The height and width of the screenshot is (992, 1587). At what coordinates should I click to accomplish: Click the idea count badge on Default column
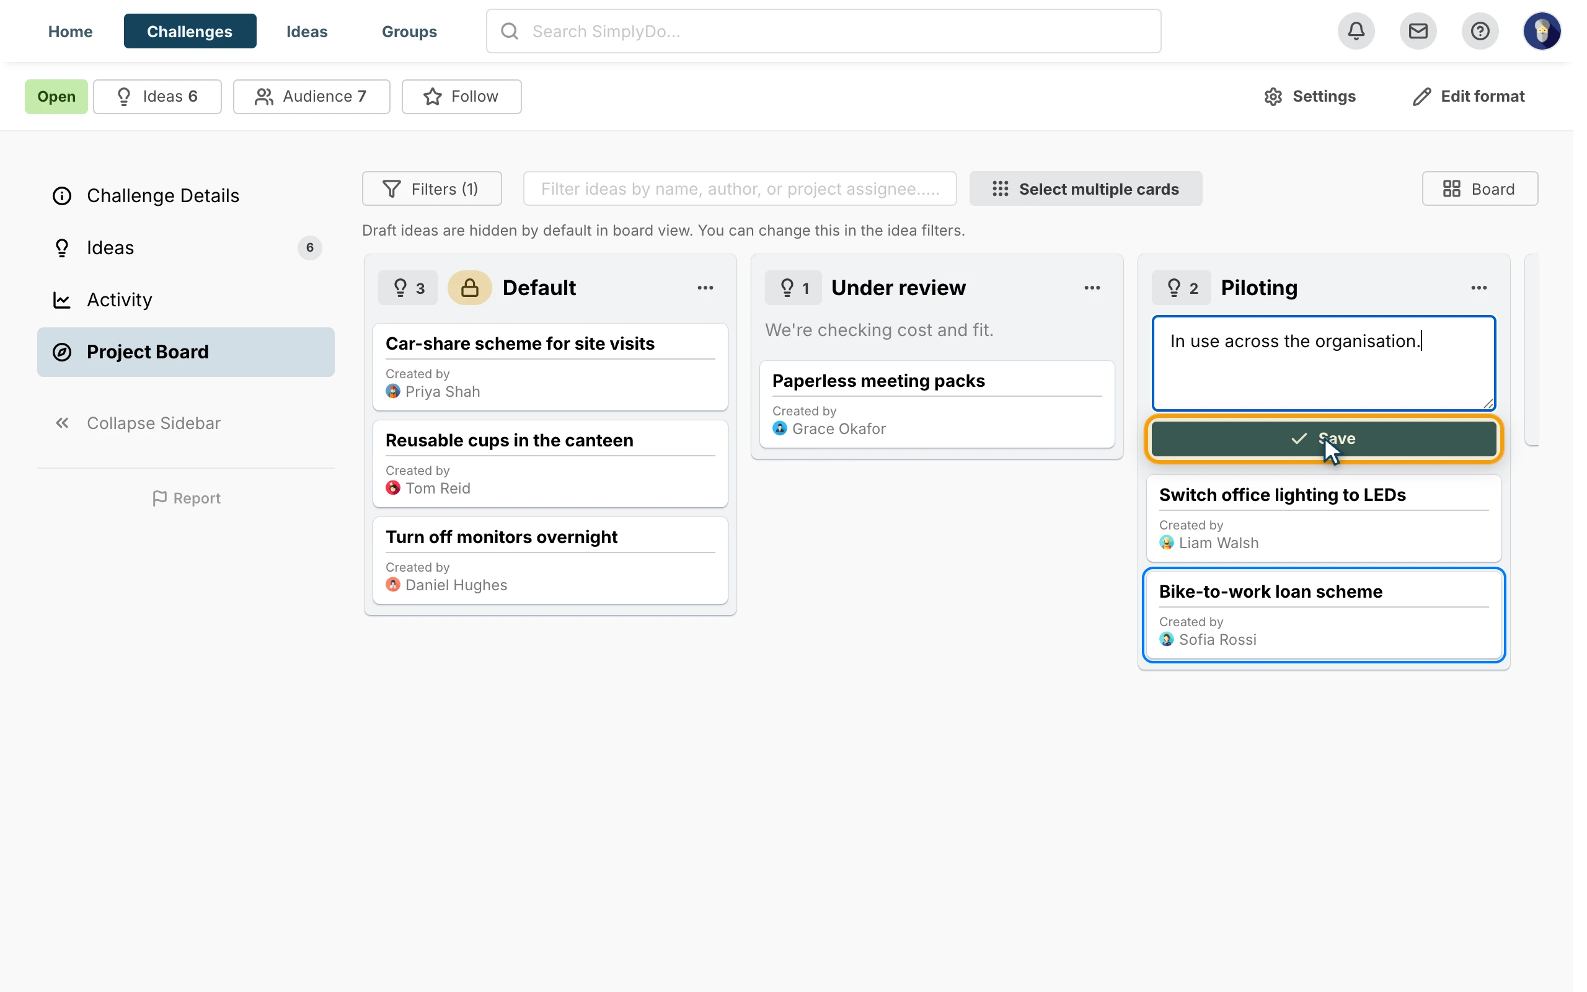click(x=408, y=287)
